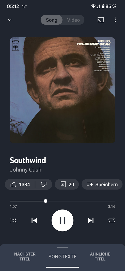Click the playback progress bar handle
The width and height of the screenshot is (125, 271).
pos(46,201)
